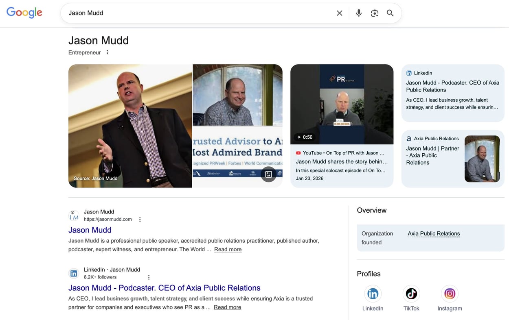The height and width of the screenshot is (320, 509).
Task: Open large photo of Jason Mudd speaking
Action: coord(130,126)
